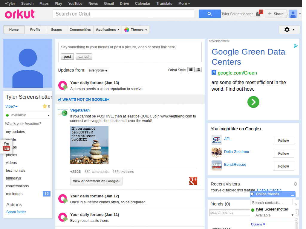Click the large profile picture placeholder
The image size is (306, 229).
coord(28,63)
